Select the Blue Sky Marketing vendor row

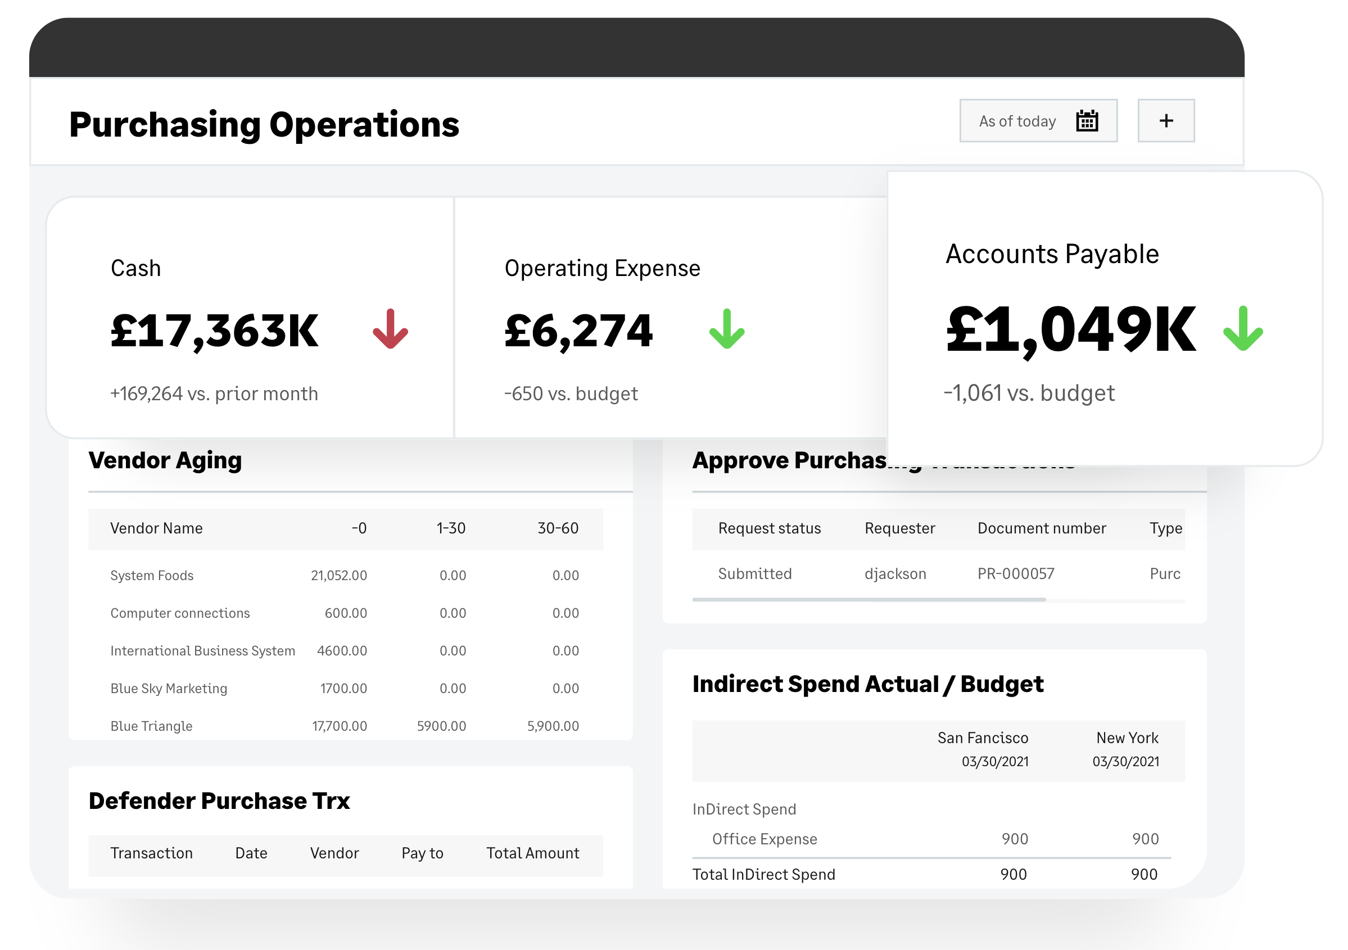[x=345, y=688]
